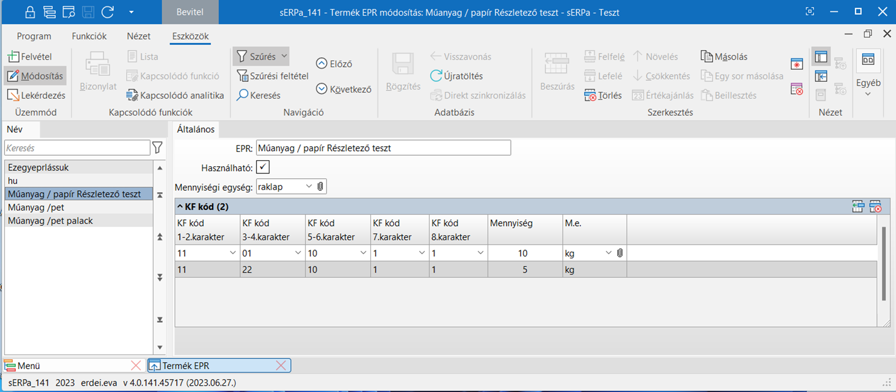Click the Következő navigation button
The width and height of the screenshot is (896, 392).
coord(344,89)
